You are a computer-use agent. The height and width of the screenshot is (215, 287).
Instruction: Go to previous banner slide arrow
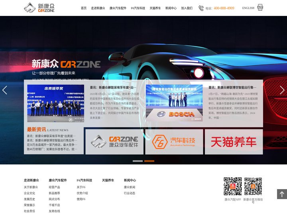5,90
